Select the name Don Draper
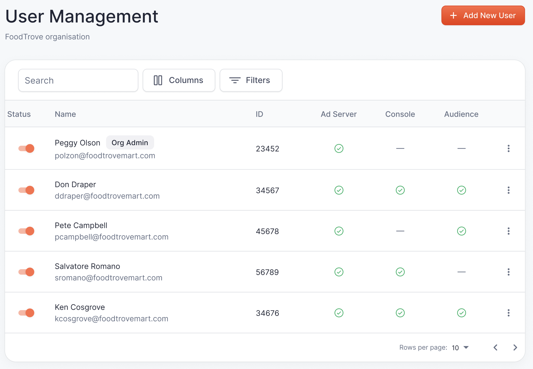This screenshot has height=369, width=533. (76, 184)
